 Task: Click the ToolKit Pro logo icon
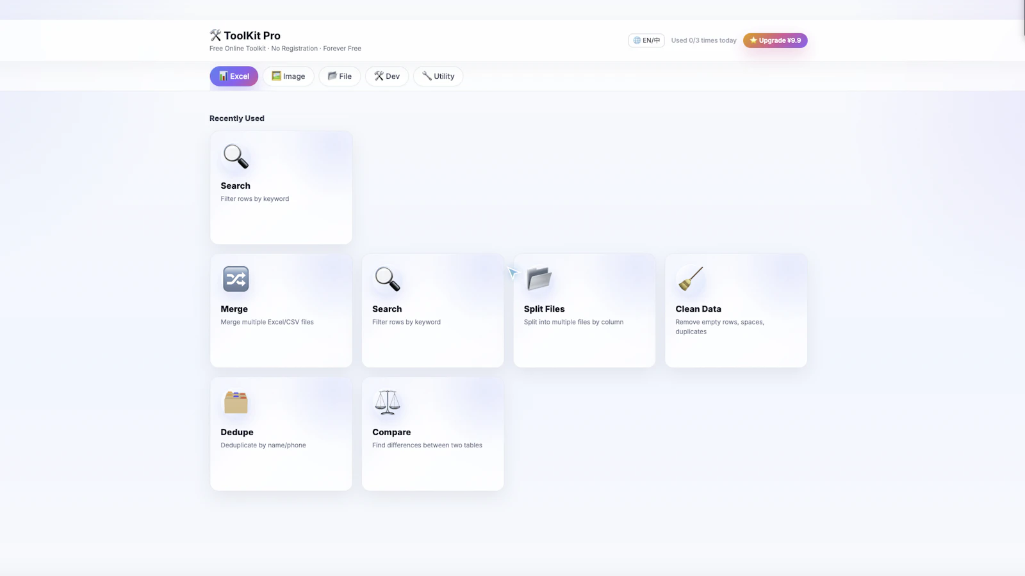pyautogui.click(x=215, y=35)
